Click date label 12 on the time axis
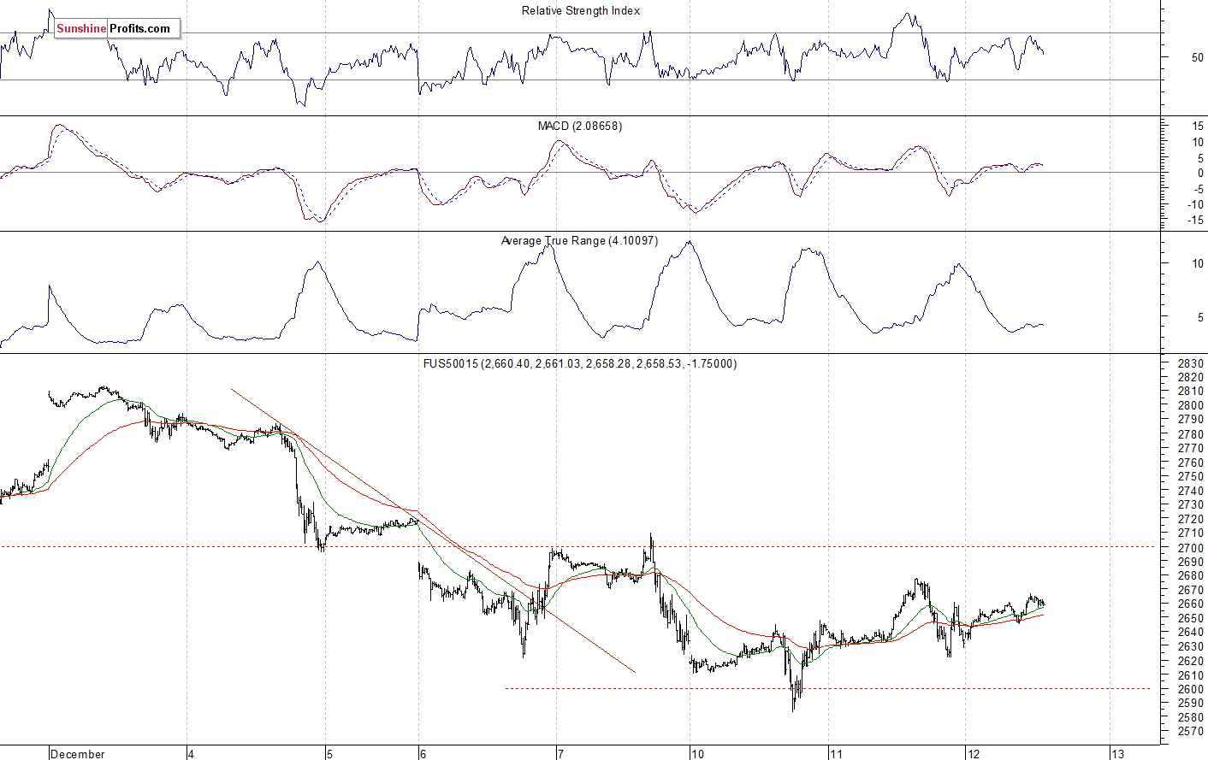 point(973,754)
